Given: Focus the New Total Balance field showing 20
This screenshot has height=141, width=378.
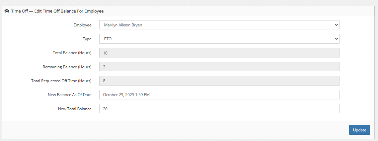Looking at the screenshot, I should [x=219, y=108].
